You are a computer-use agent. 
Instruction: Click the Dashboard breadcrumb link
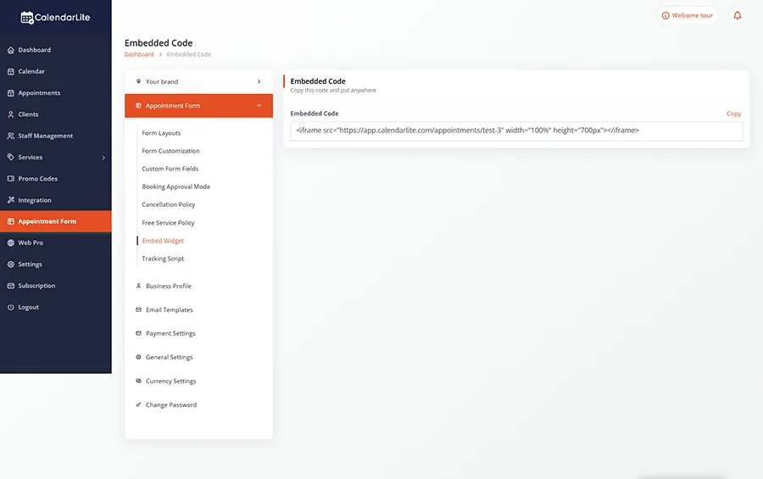[x=139, y=54]
